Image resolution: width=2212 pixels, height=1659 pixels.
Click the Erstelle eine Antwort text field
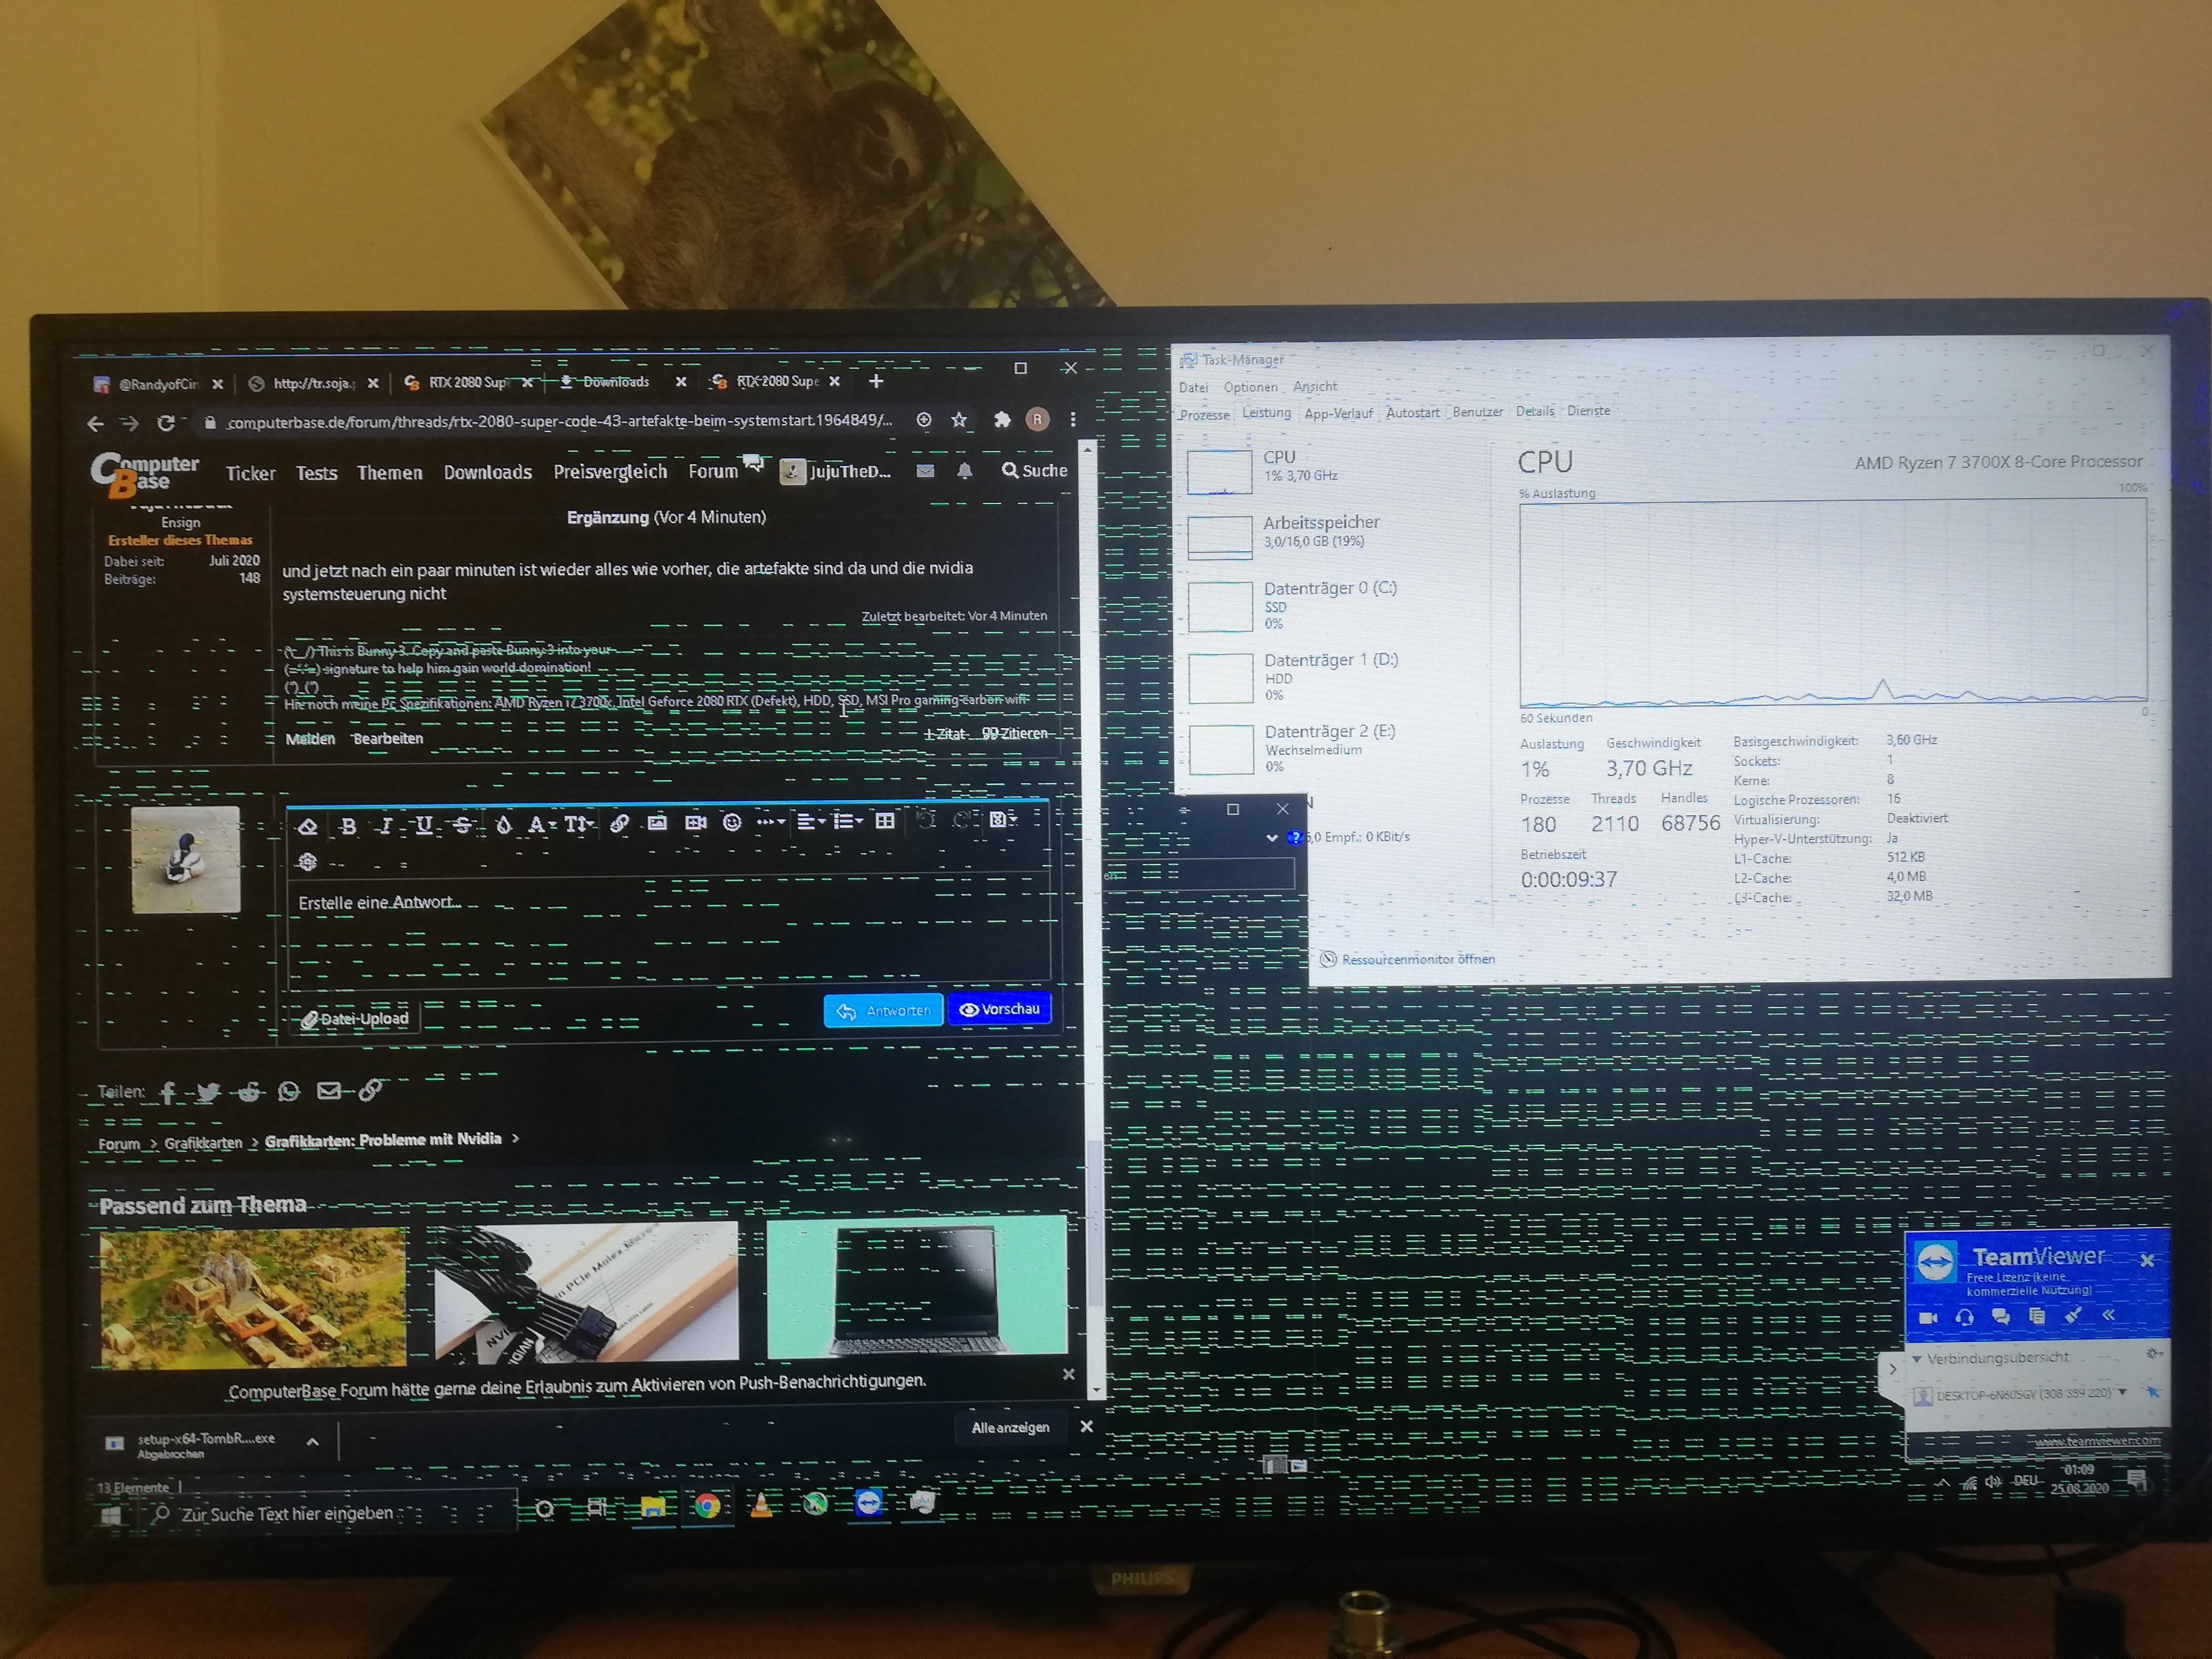click(x=668, y=930)
